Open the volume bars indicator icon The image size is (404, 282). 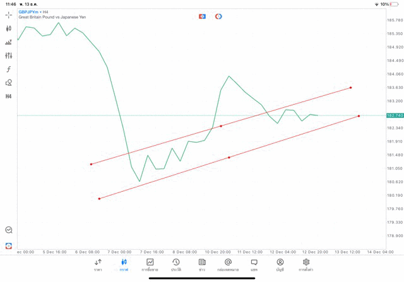[9, 42]
